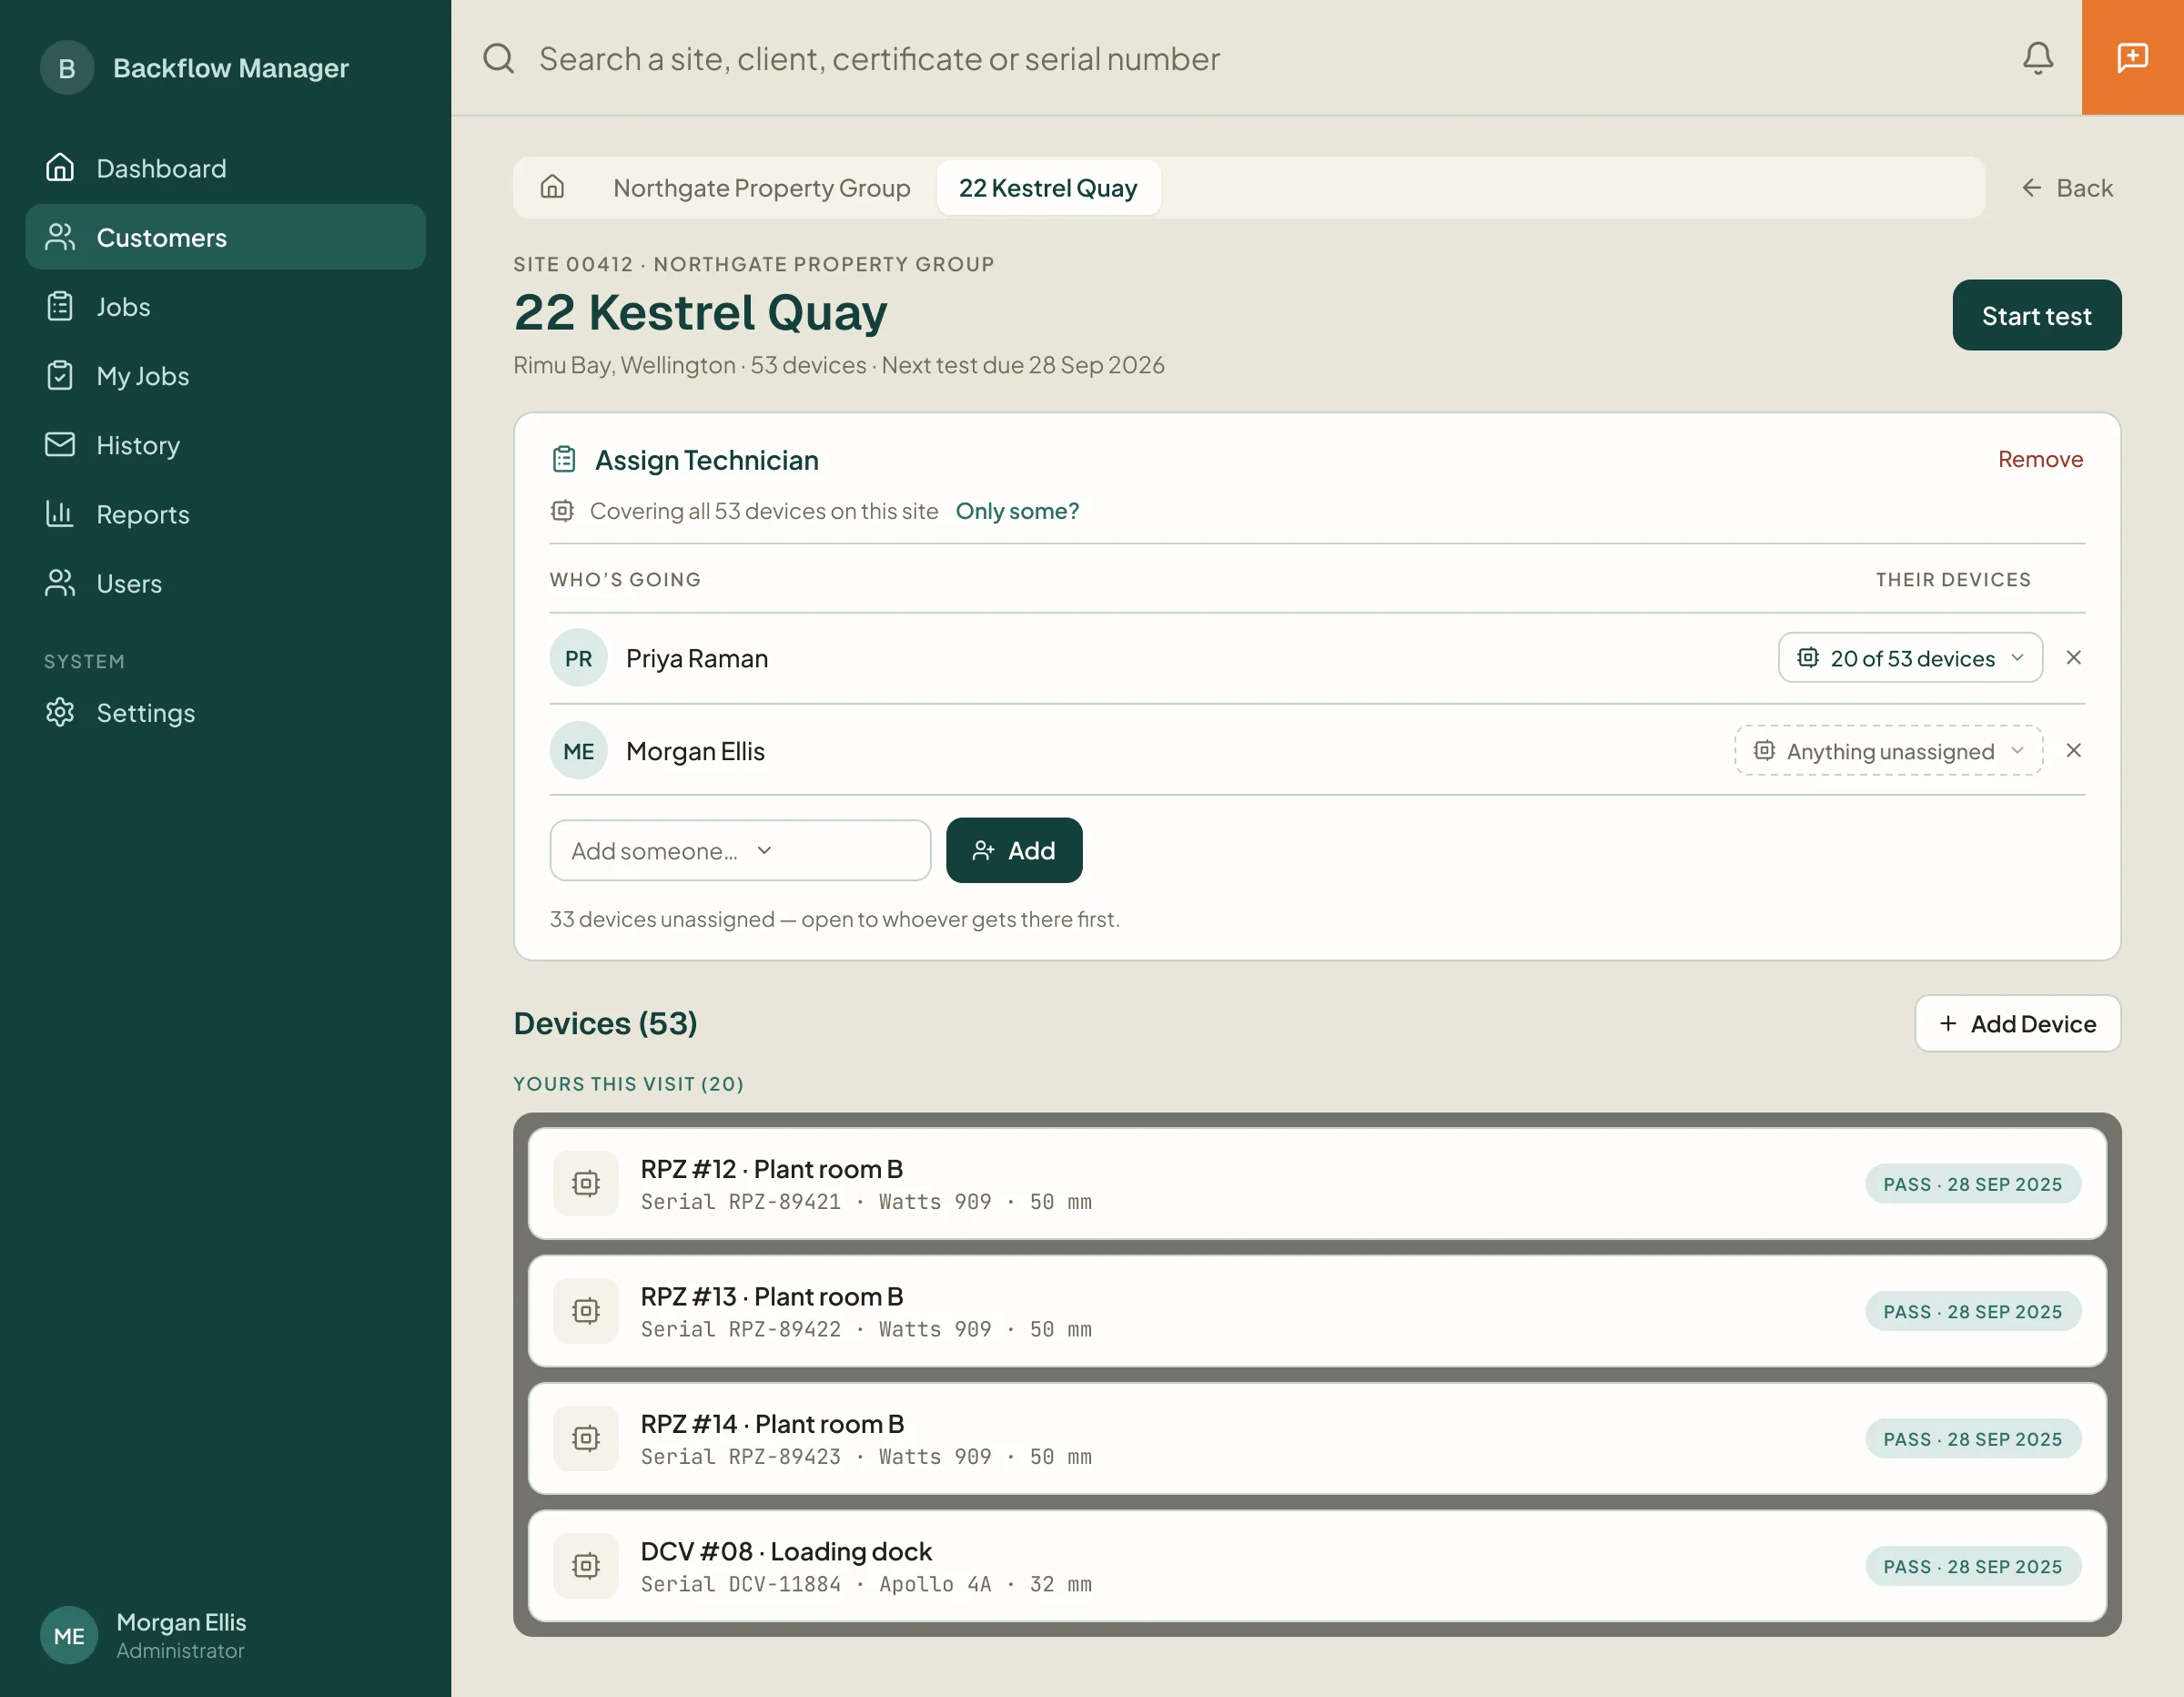Open the DCV #08 · Loading dock row
This screenshot has height=1697, width=2184.
click(x=1317, y=1565)
